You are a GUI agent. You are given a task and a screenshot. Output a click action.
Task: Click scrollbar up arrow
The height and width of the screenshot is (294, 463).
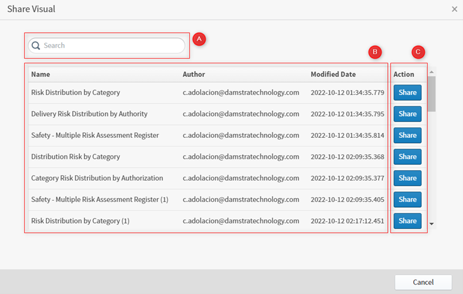(x=432, y=72)
